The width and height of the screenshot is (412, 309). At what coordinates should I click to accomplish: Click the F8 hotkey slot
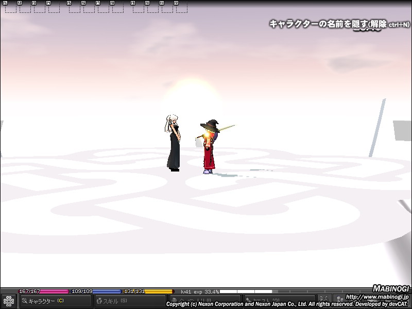(x=117, y=7)
